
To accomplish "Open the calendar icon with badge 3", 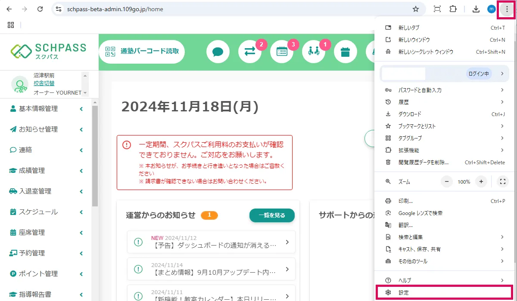I will (282, 52).
